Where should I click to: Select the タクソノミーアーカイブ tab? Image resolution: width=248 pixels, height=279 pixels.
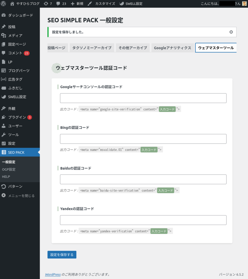[92, 48]
